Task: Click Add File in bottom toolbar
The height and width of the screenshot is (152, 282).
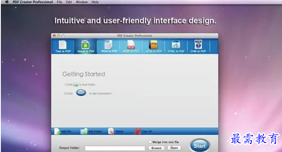Action: 63,131
